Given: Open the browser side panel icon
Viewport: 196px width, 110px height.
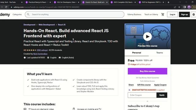Looking at the screenshot, I should (x=184, y=7).
